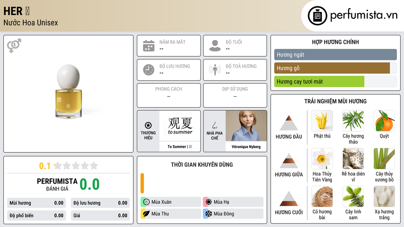Click the nose icon for Nhà pha chế
Screen dimensions: 404x227
(x=214, y=125)
